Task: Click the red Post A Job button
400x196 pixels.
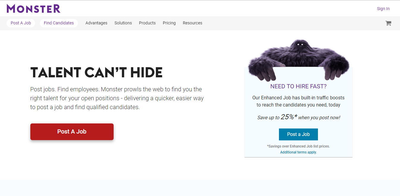Action: pyautogui.click(x=72, y=131)
